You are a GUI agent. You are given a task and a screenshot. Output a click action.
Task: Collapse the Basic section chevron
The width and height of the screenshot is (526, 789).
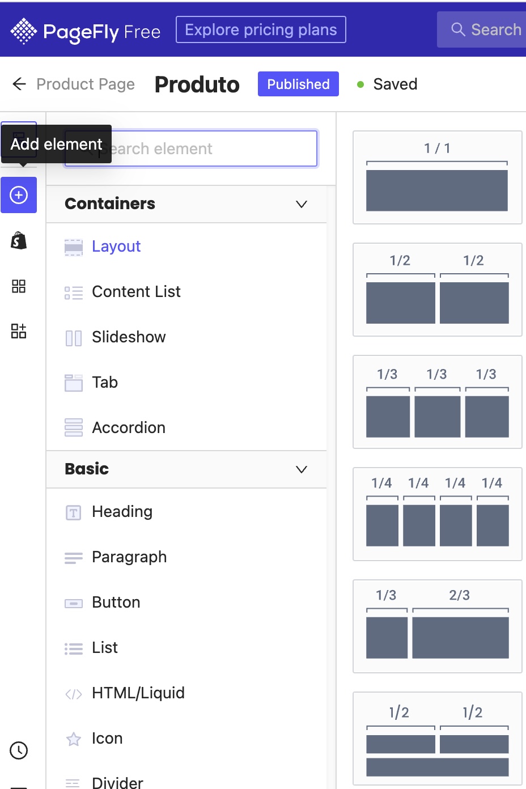pyautogui.click(x=302, y=469)
